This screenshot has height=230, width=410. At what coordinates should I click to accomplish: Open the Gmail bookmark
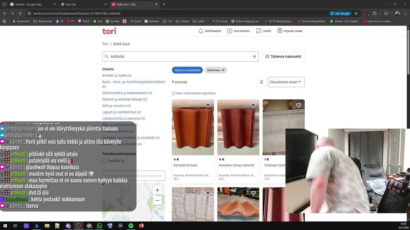(135, 21)
